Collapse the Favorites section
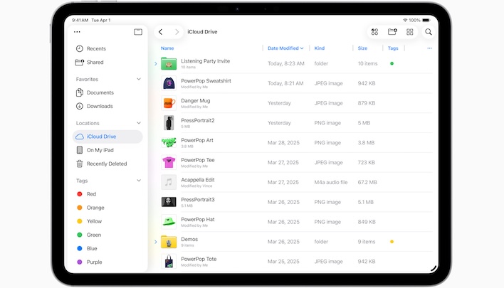This screenshot has height=288, width=504. (x=138, y=80)
